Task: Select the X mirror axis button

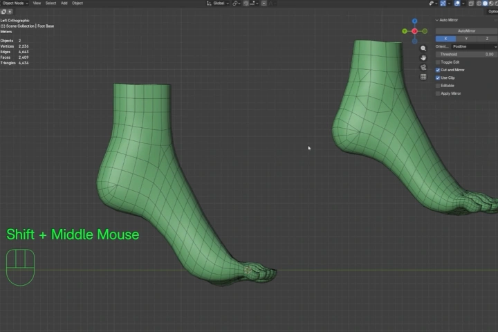Action: click(x=445, y=39)
